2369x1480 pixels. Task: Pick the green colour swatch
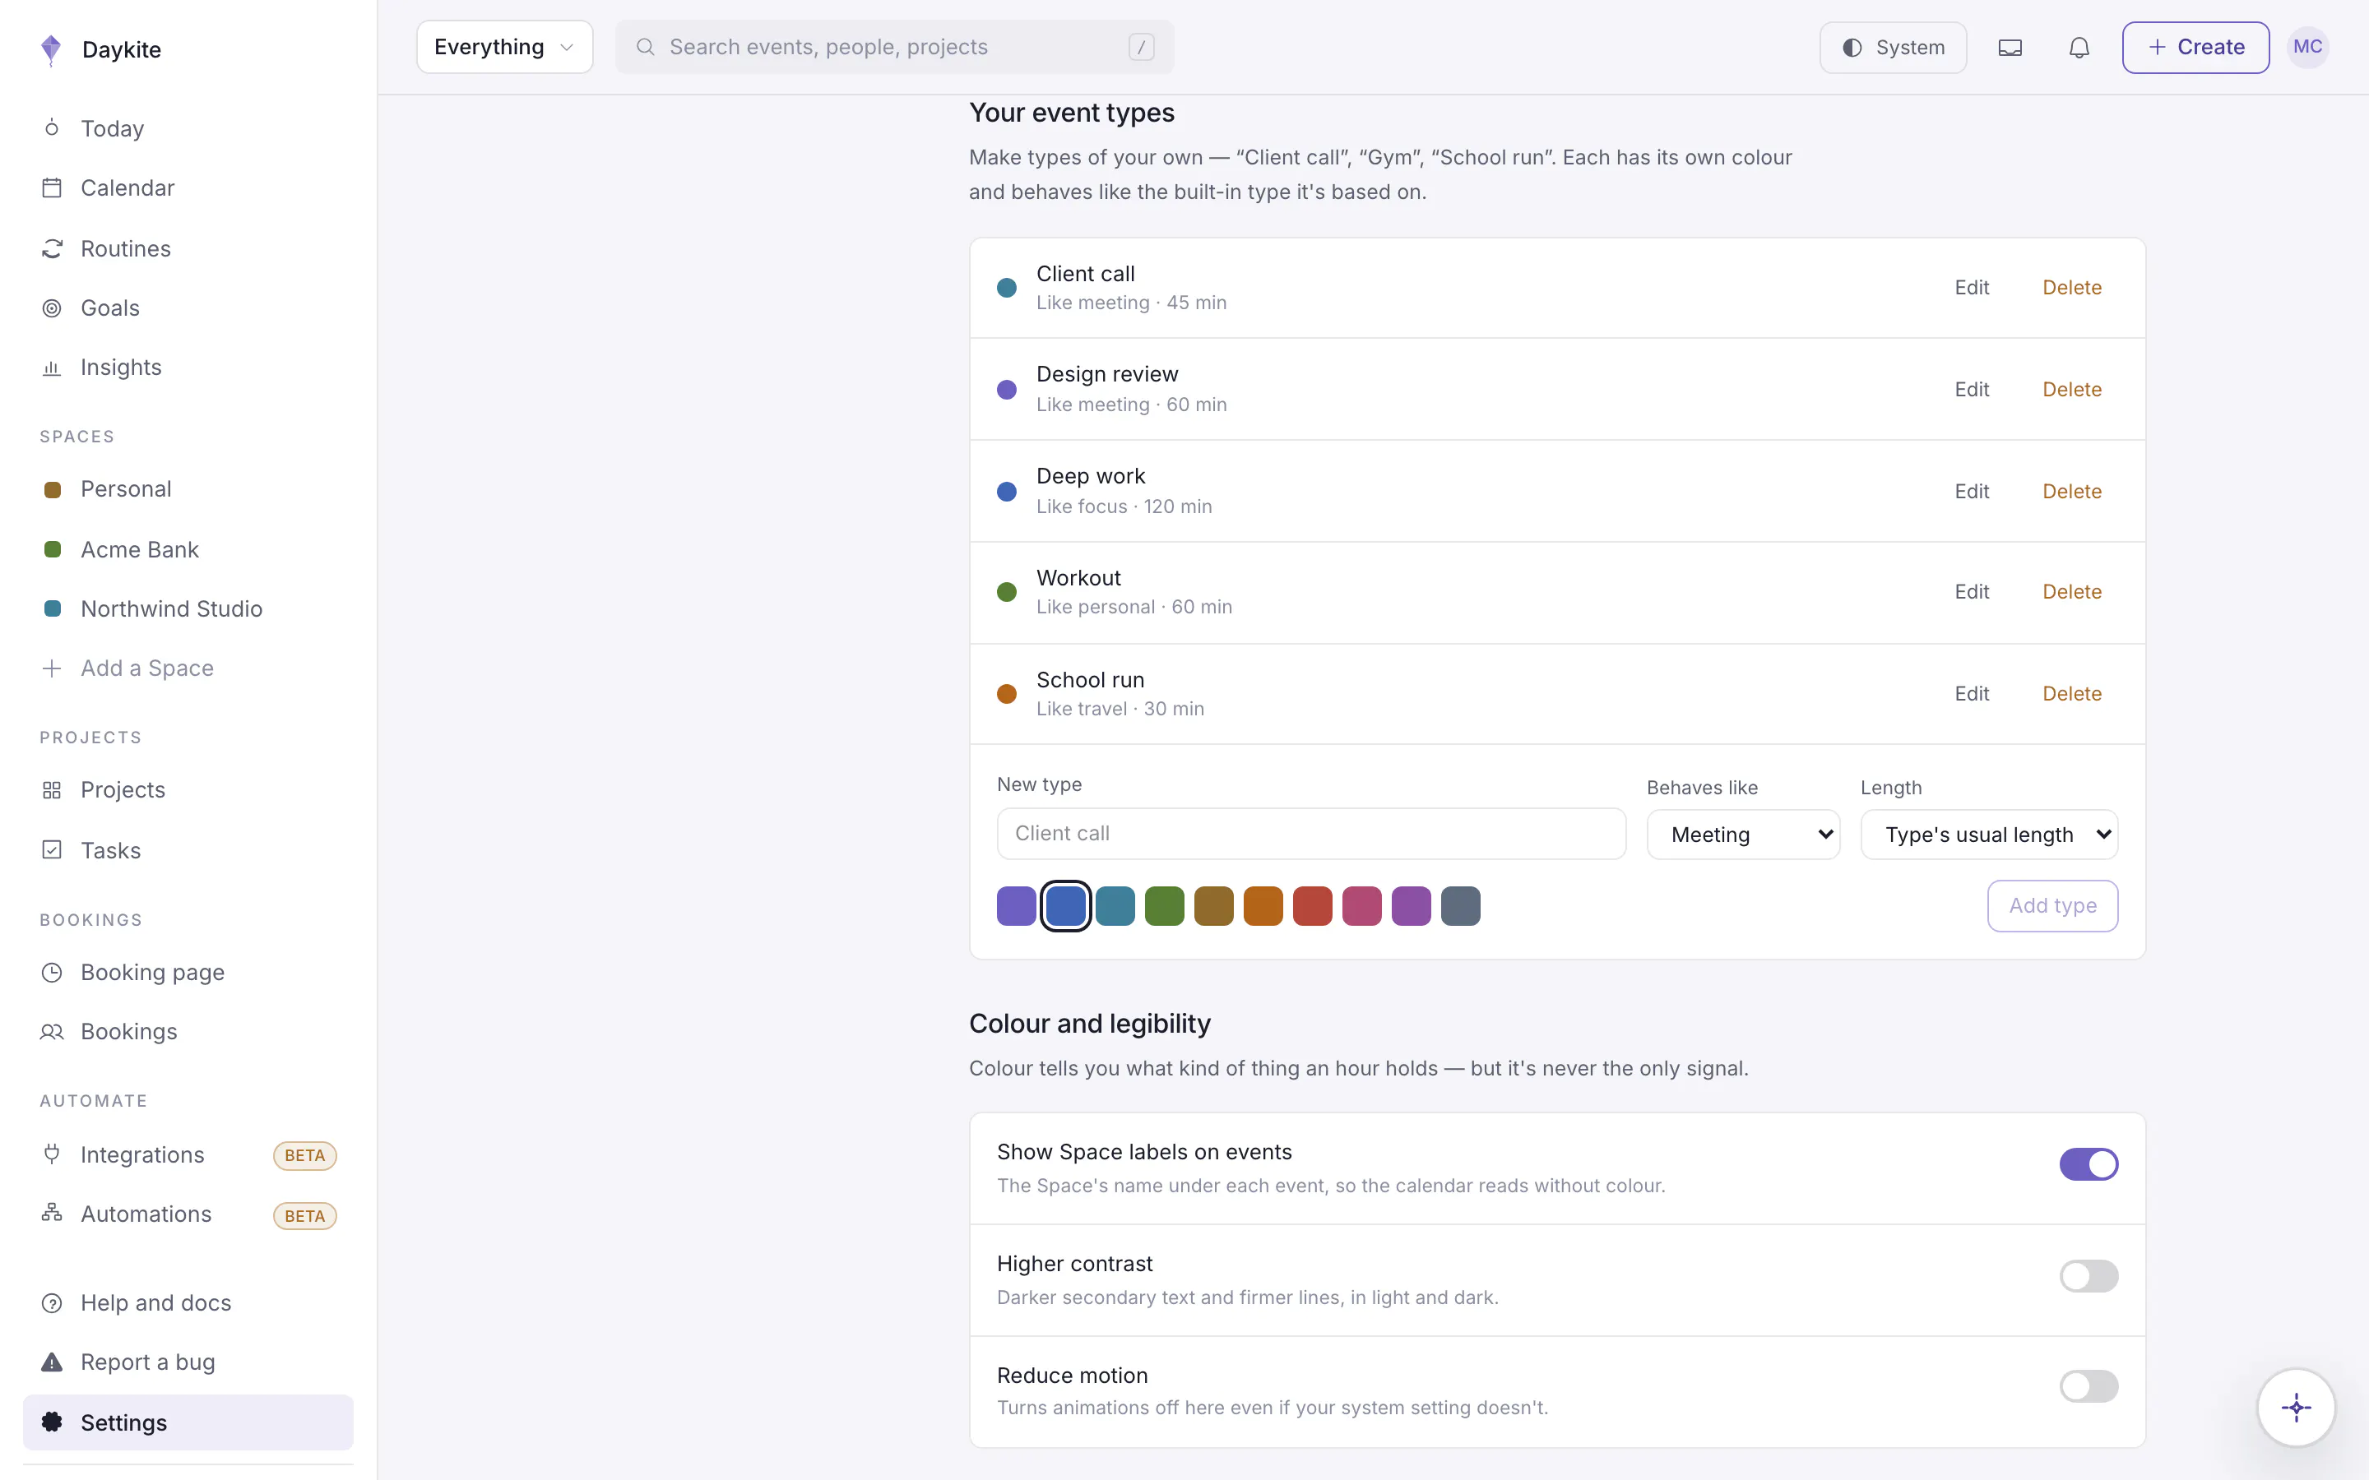coord(1164,905)
